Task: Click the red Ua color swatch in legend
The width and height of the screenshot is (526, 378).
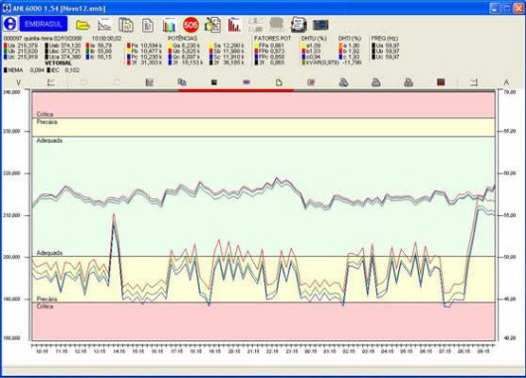Action: [5, 46]
